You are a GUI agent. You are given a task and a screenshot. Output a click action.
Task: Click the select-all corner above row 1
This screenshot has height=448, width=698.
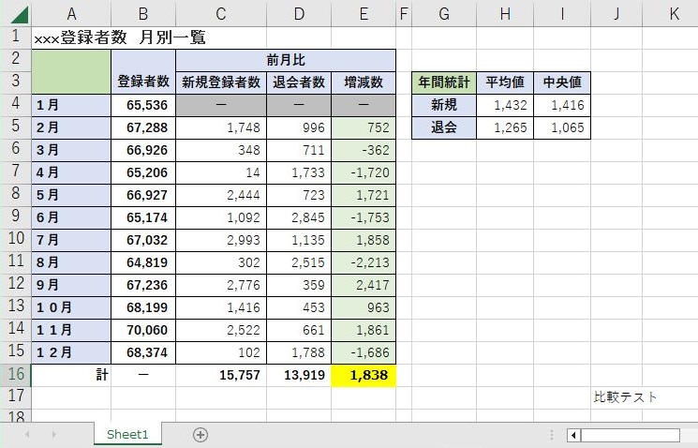pos(15,14)
